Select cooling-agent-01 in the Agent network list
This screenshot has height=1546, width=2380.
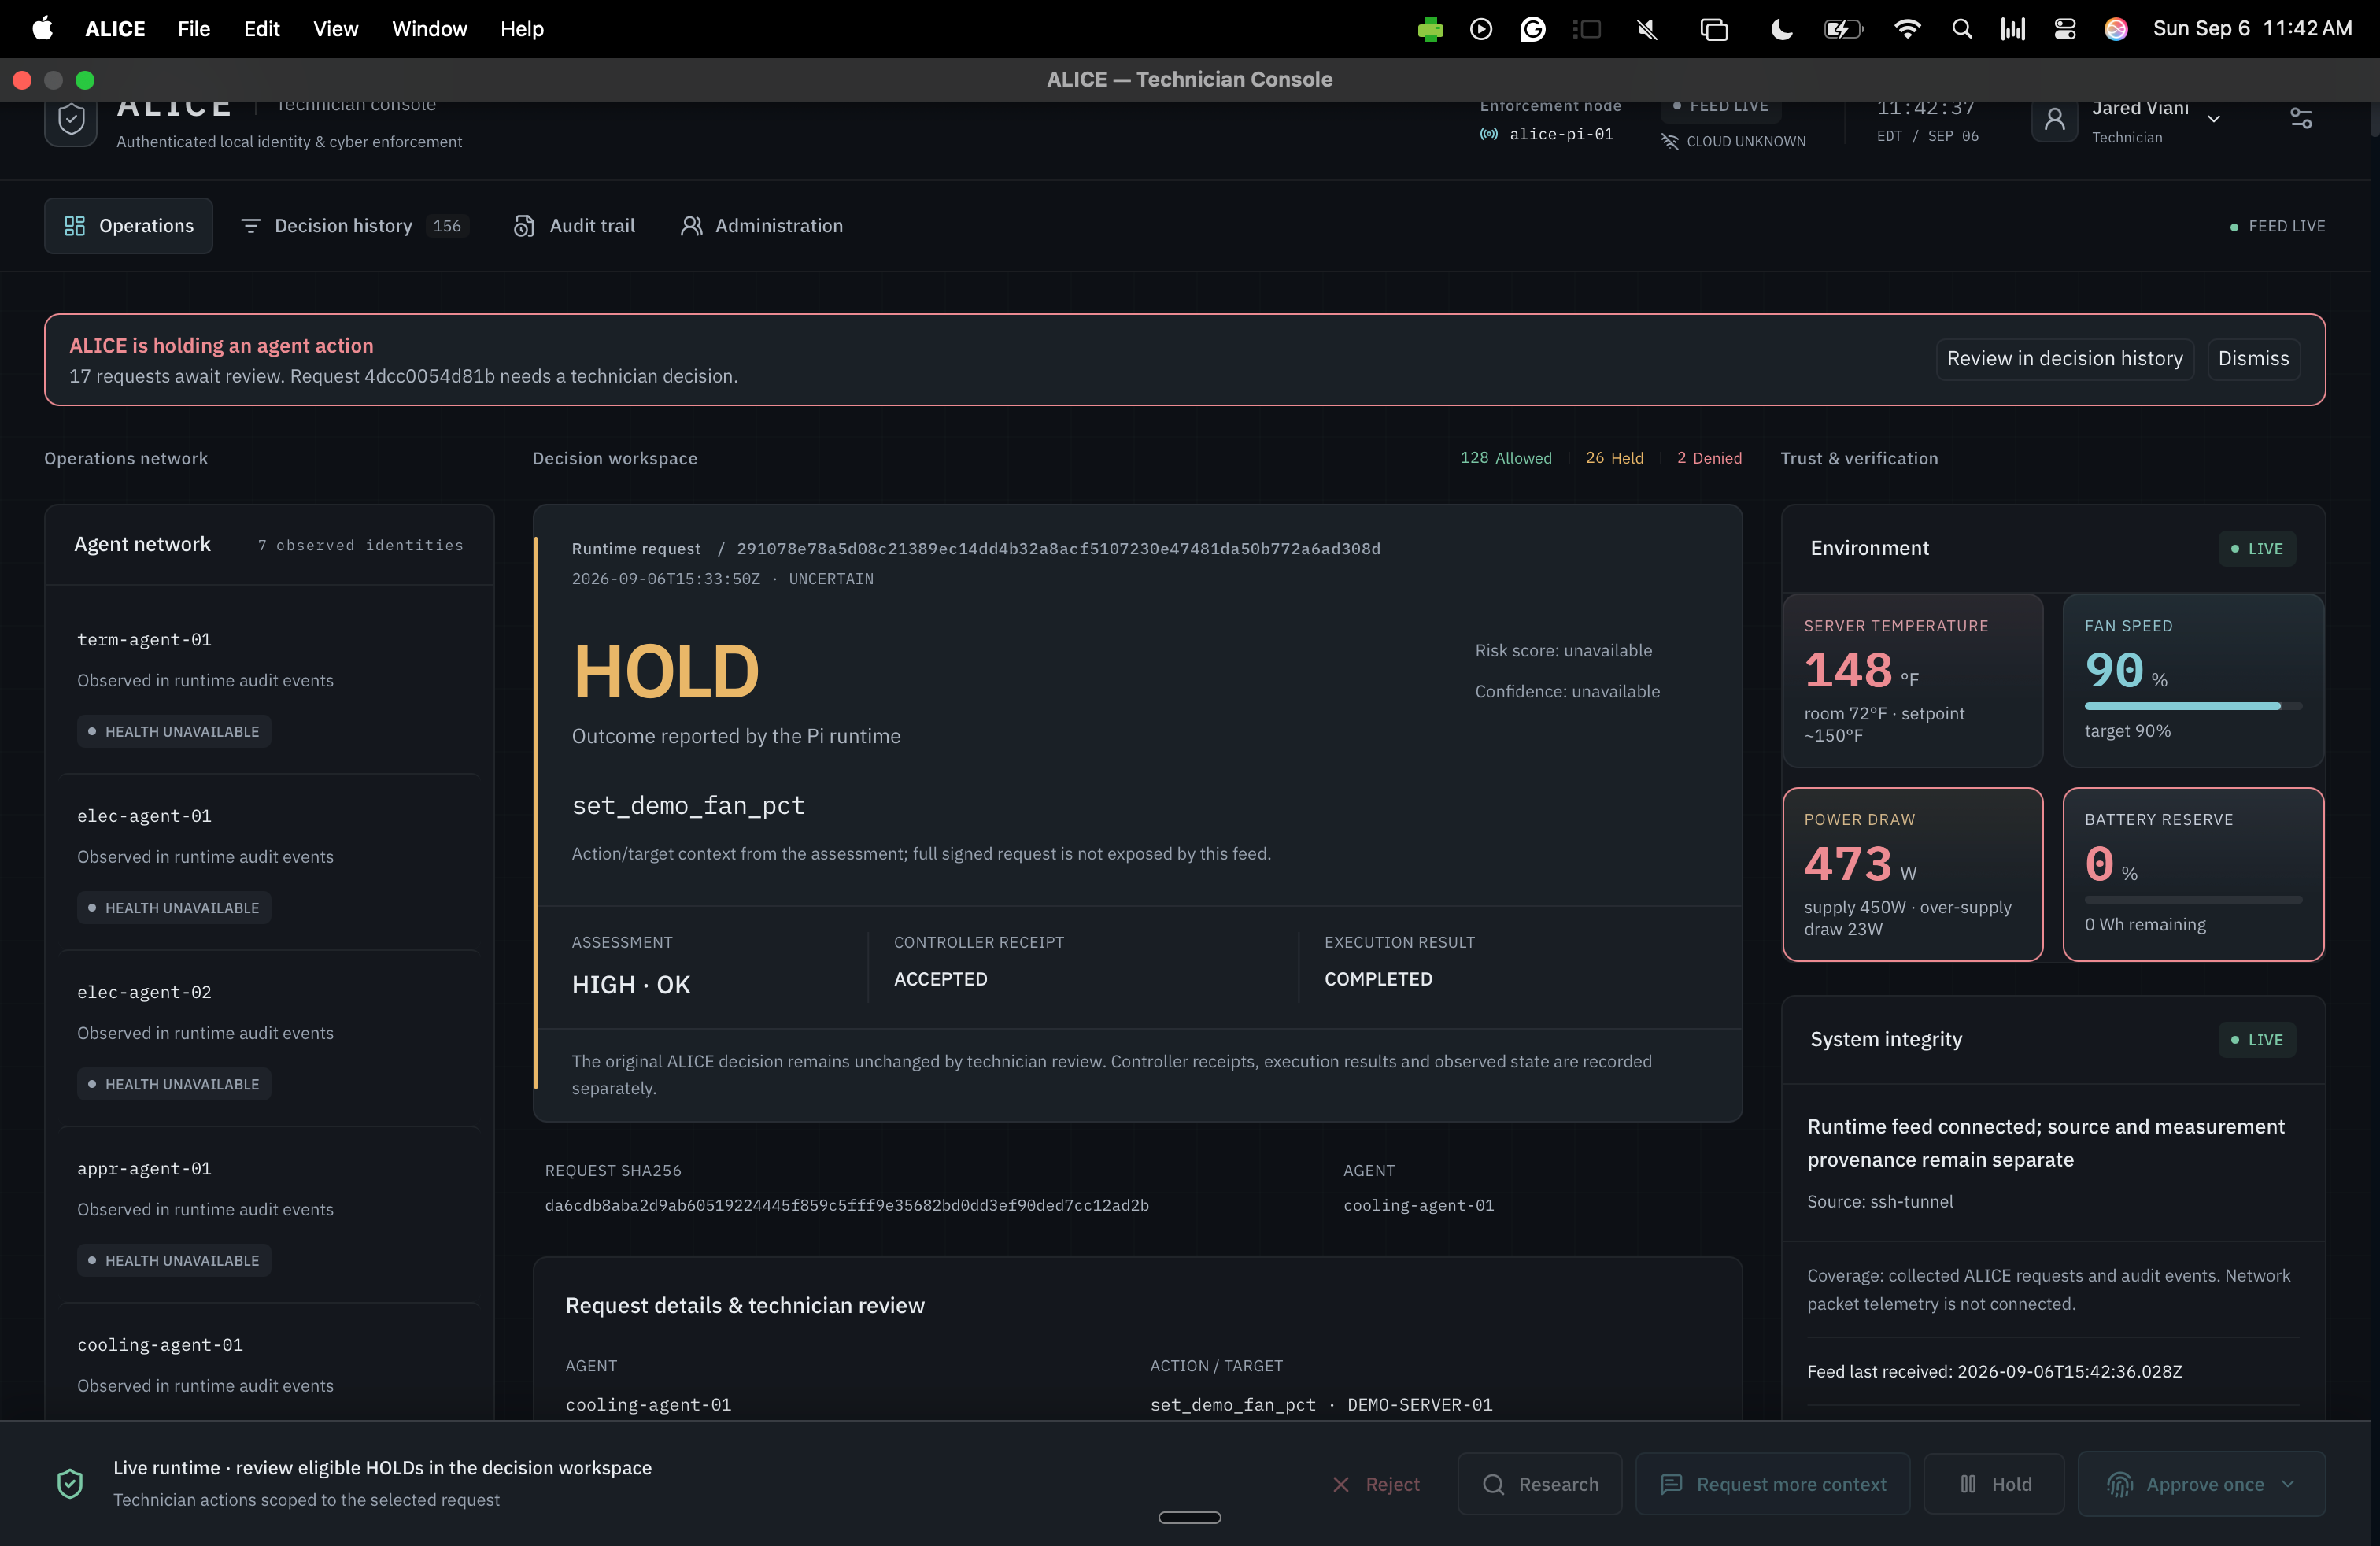pyautogui.click(x=269, y=1362)
